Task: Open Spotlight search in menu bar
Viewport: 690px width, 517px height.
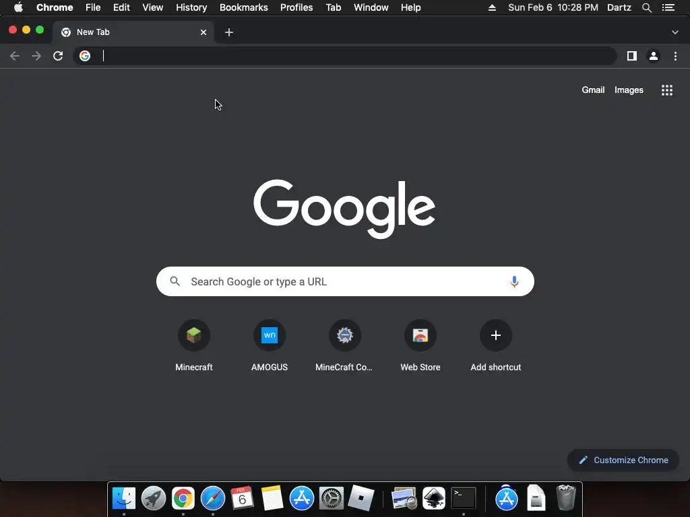Action: click(x=646, y=7)
